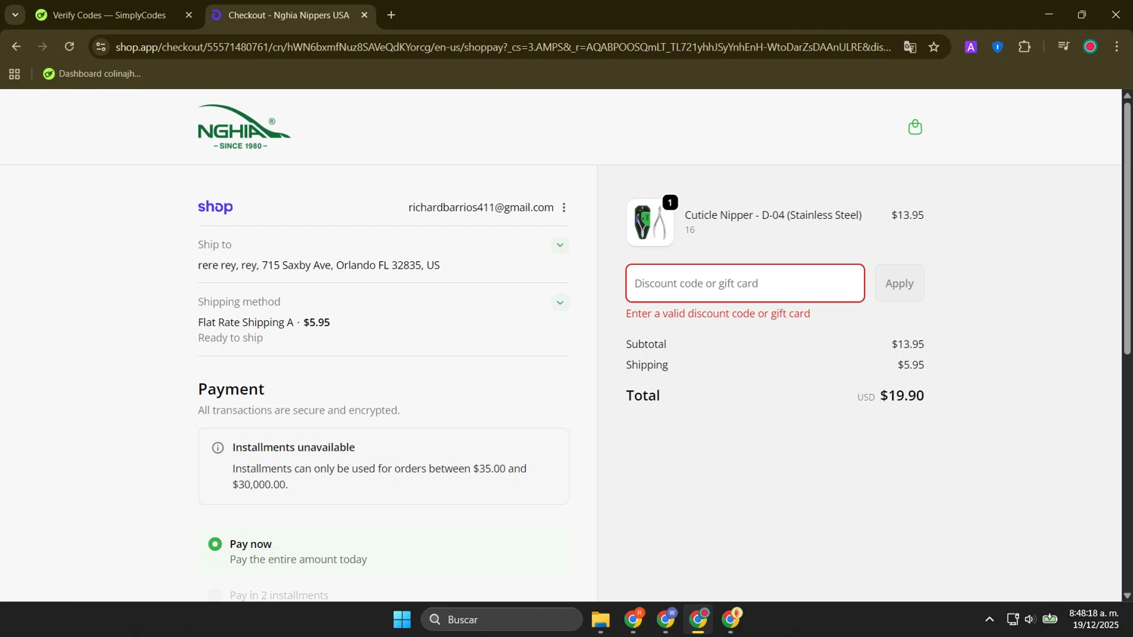Expand the Ship to section
Viewport: 1133px width, 637px height.
click(560, 245)
